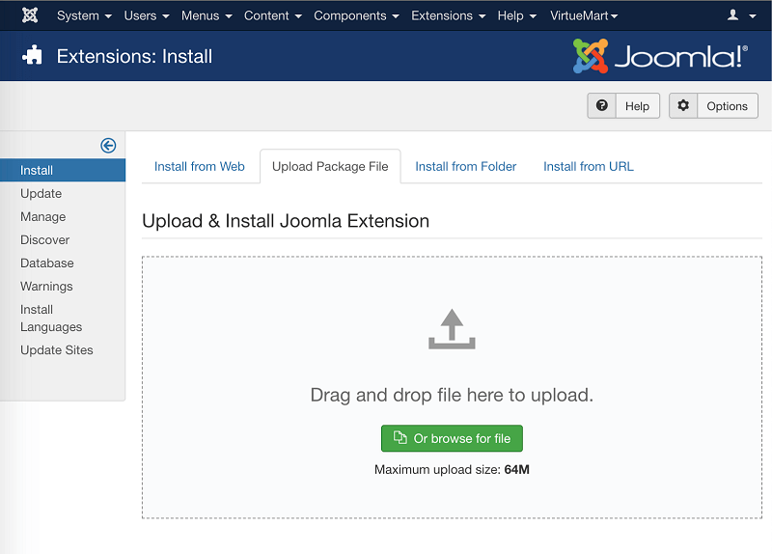Click the puzzle piece Extensions icon
Viewport: 772px width, 554px height.
tap(33, 56)
